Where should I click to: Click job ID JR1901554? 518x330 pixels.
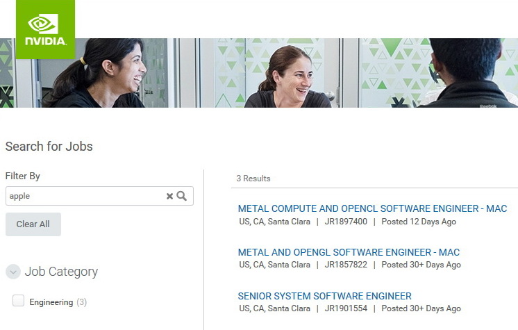[x=346, y=308]
